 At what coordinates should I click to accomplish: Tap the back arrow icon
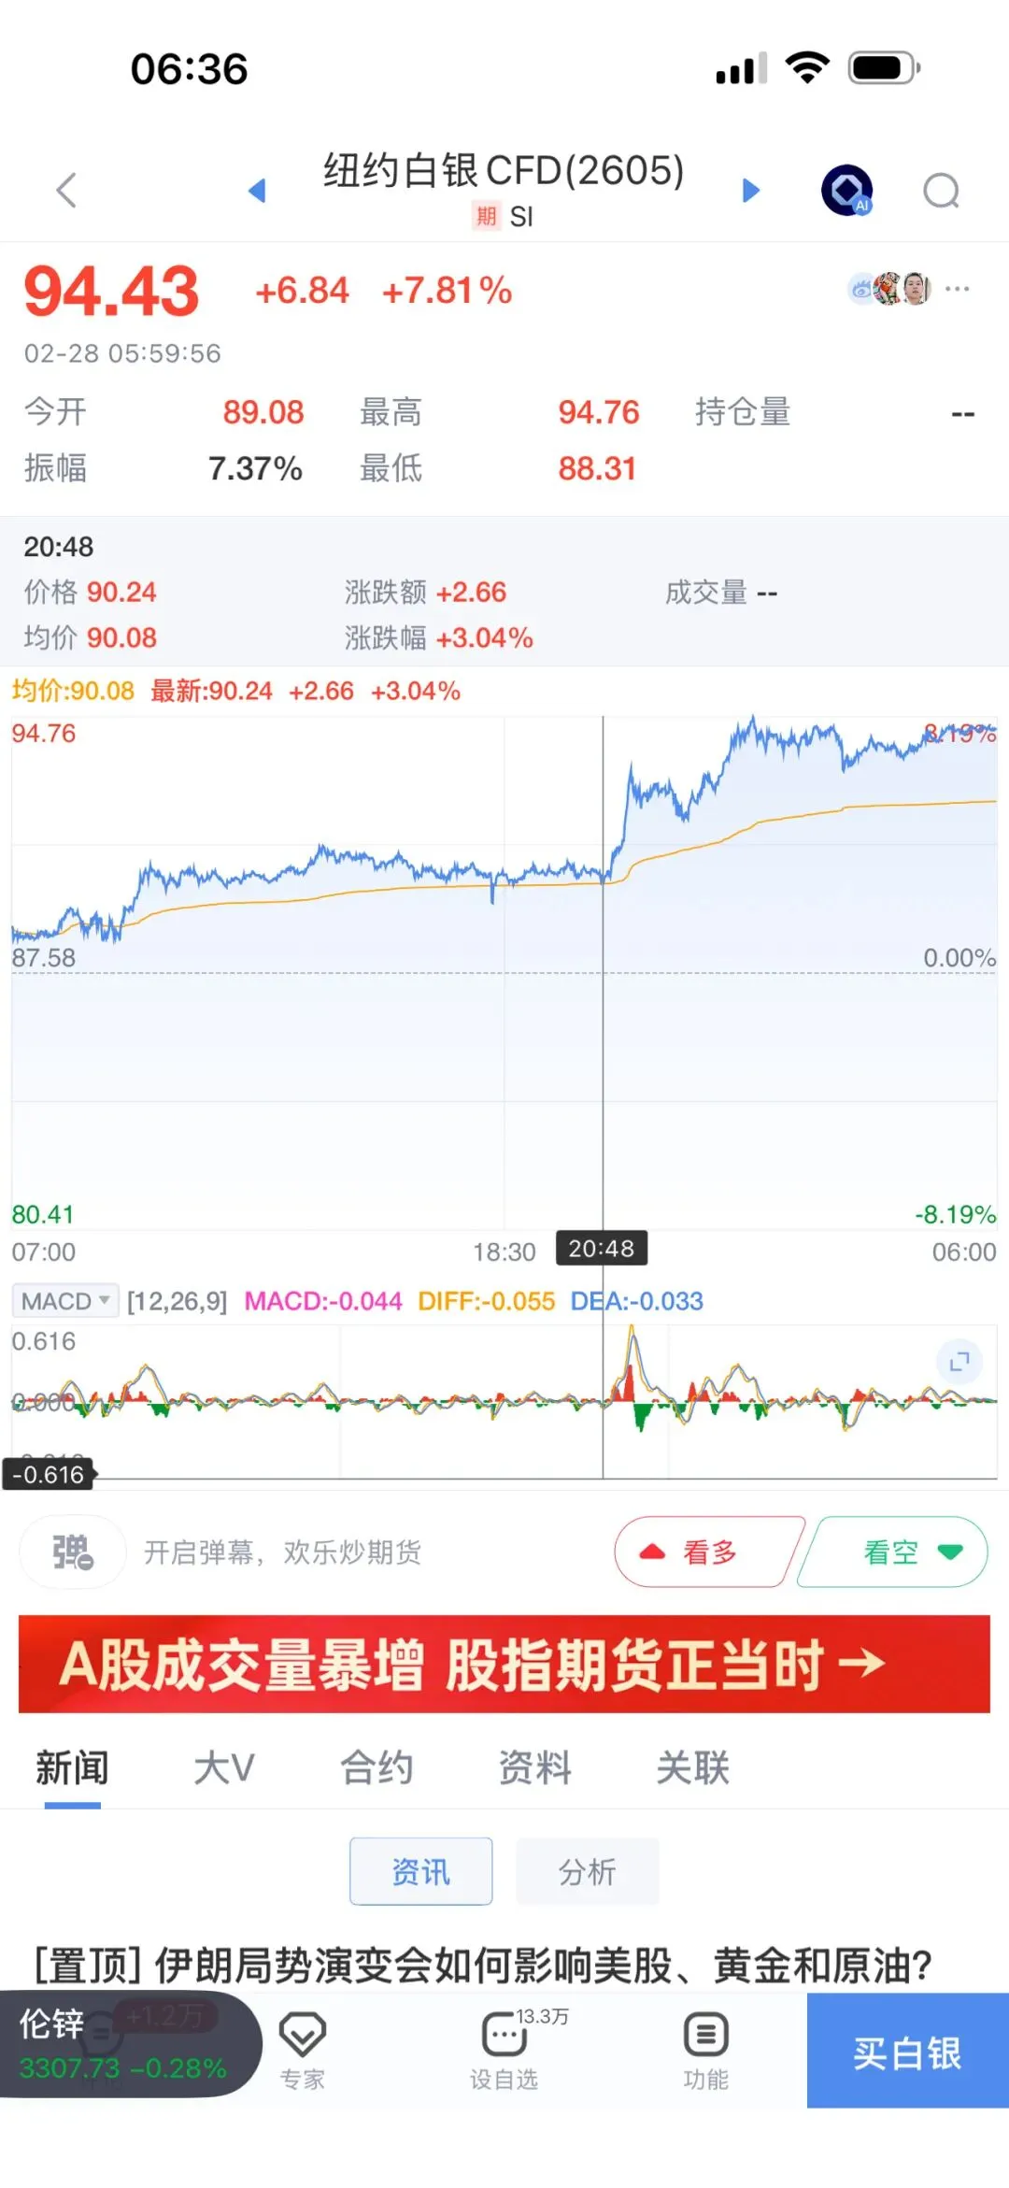click(66, 191)
